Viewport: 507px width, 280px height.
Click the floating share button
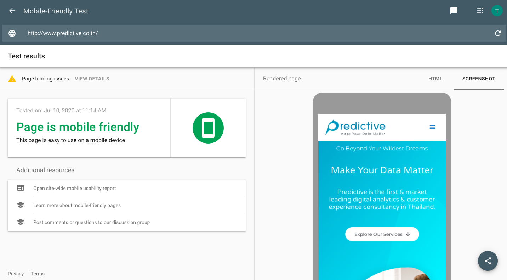click(x=488, y=261)
